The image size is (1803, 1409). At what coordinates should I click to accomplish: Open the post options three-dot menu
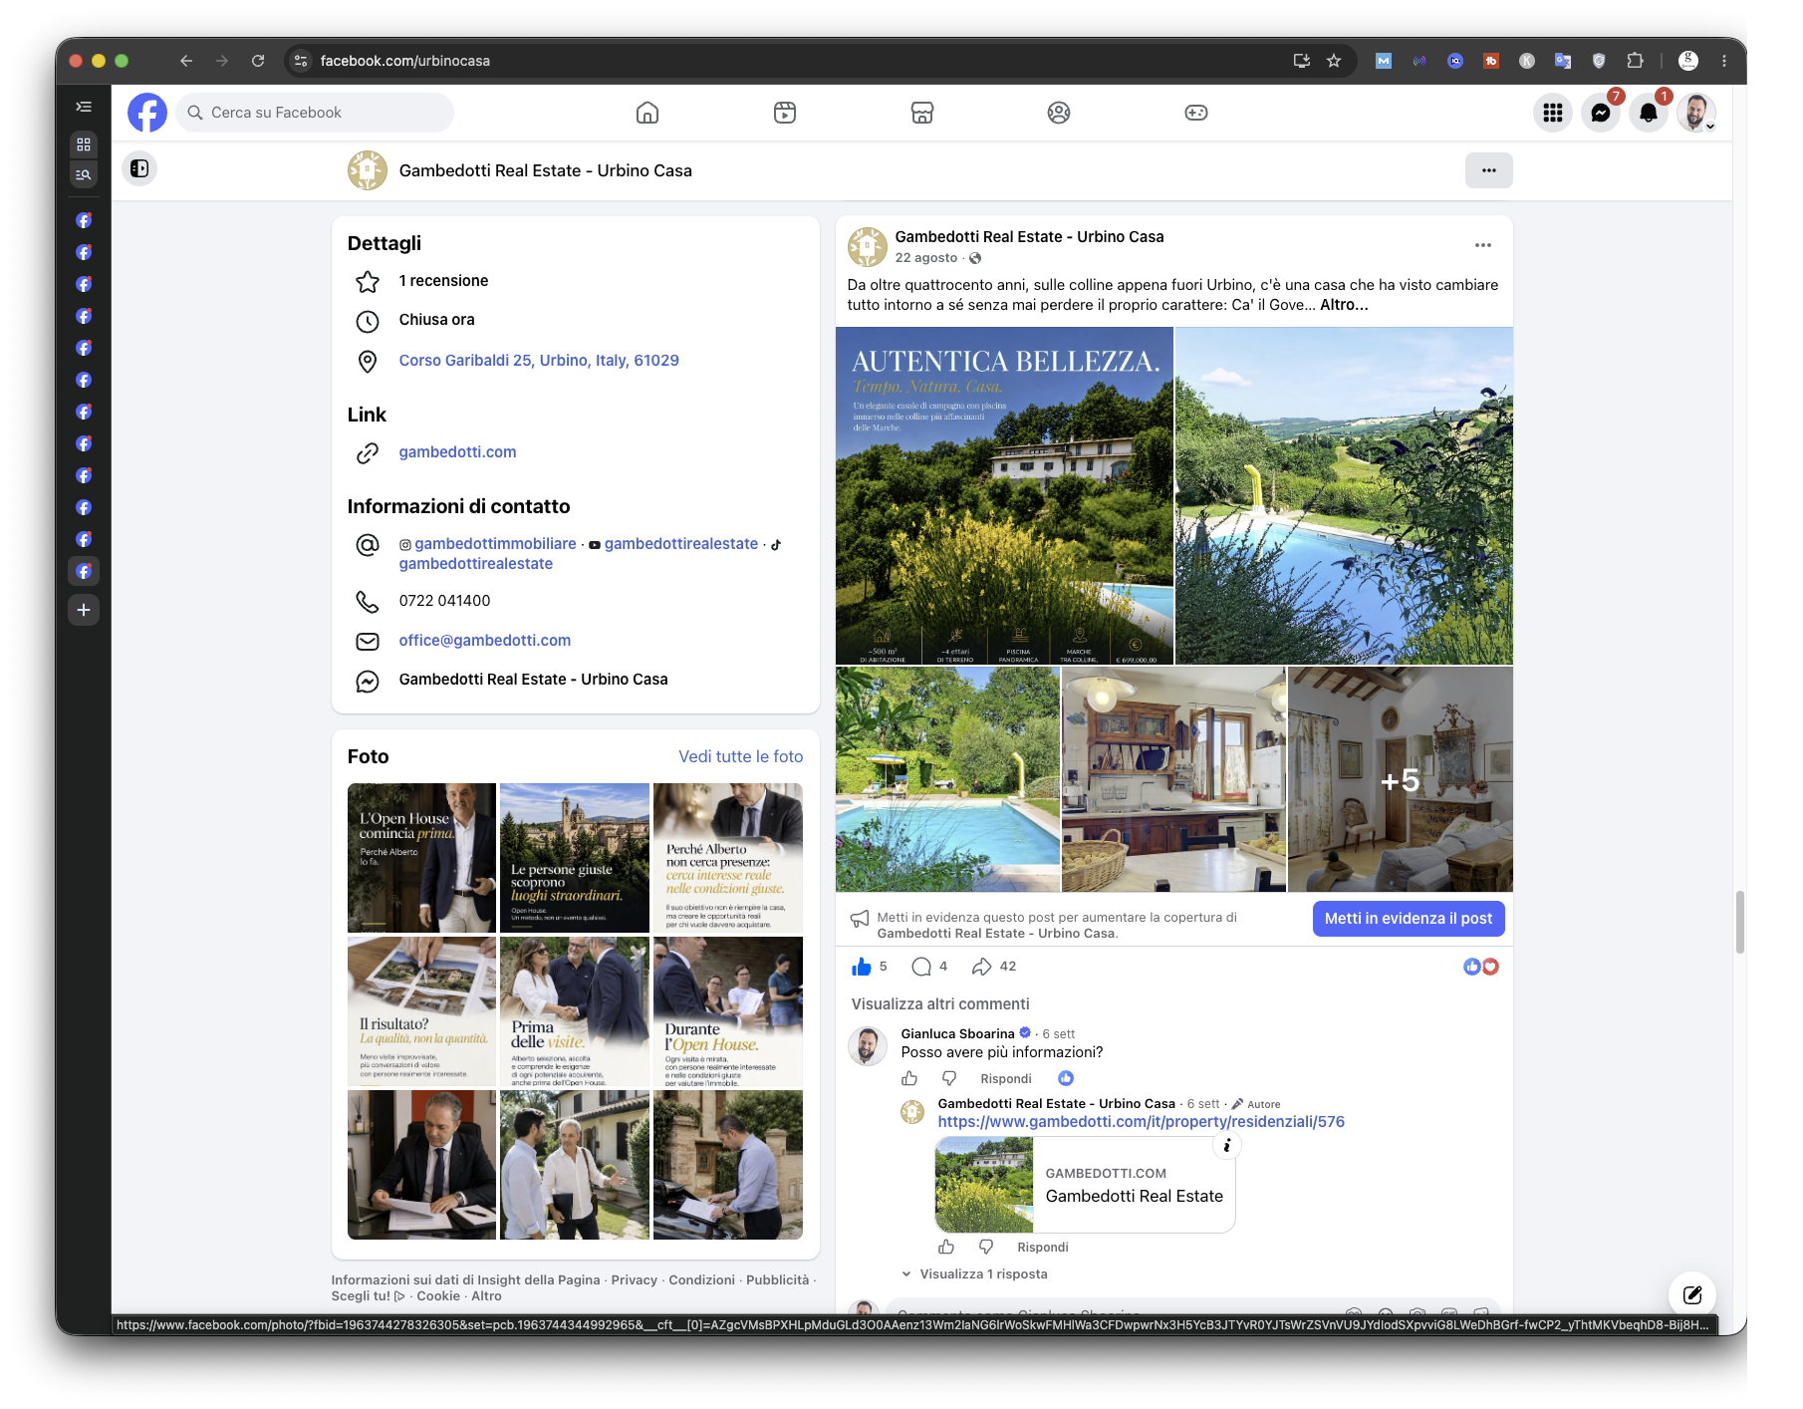(1482, 245)
